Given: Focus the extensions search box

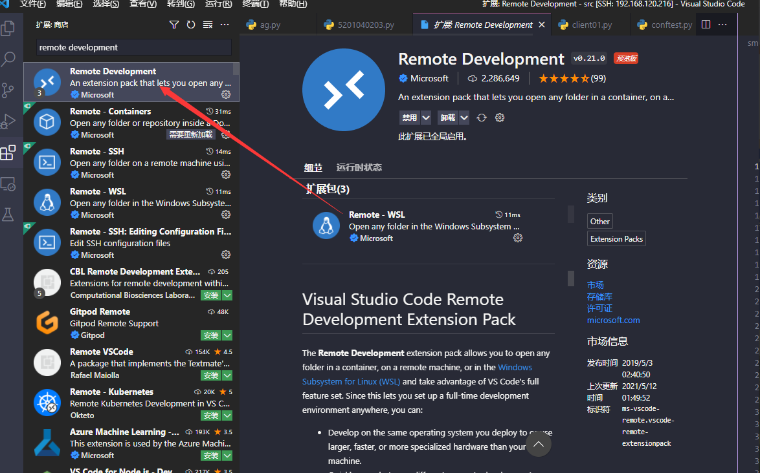Looking at the screenshot, I should [x=134, y=47].
